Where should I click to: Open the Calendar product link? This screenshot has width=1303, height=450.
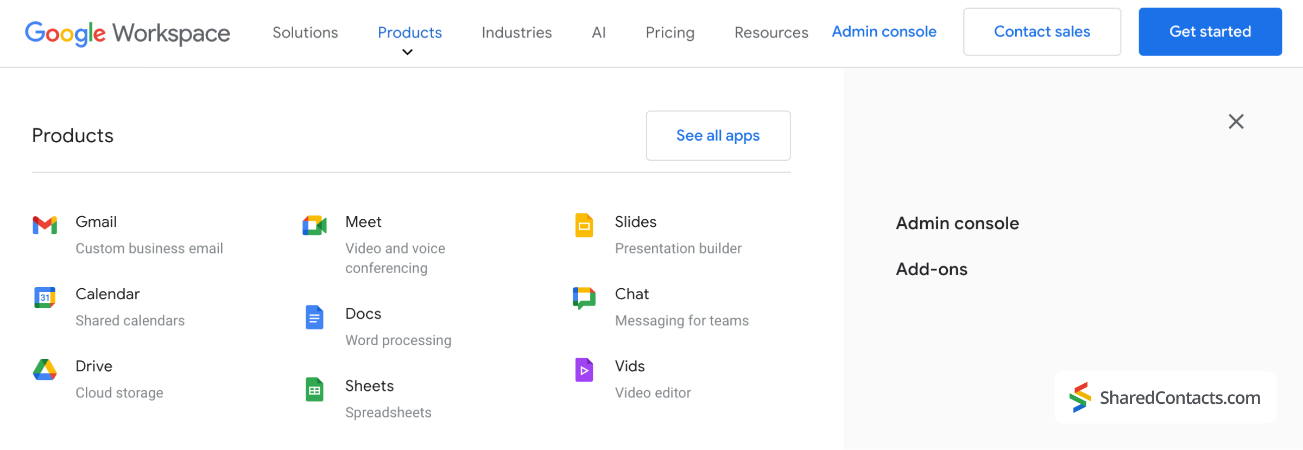tap(107, 294)
